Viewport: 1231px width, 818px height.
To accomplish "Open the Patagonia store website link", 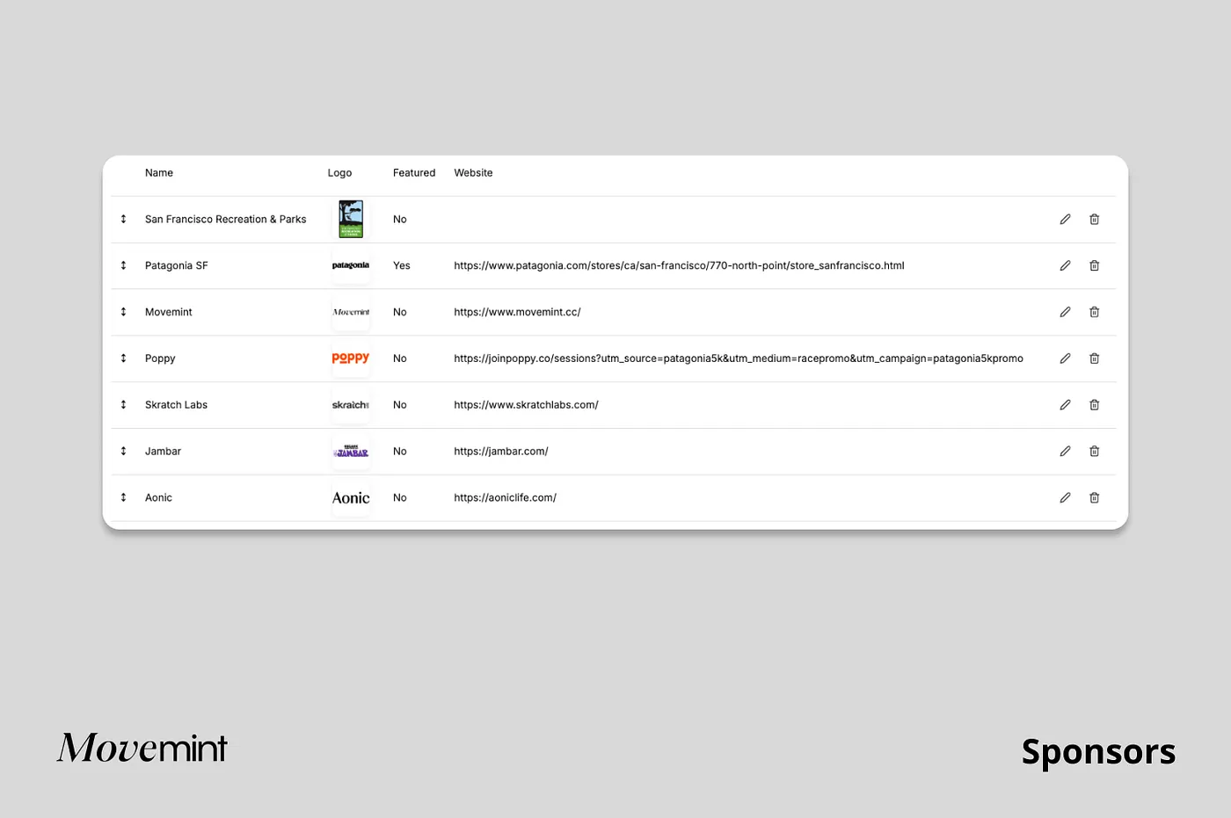I will pos(679,265).
